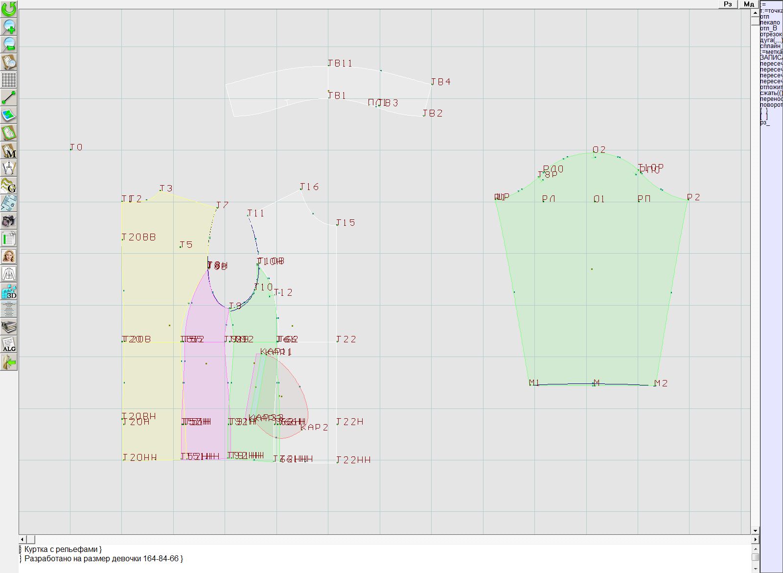Click the green spreadsheet table icon
The height and width of the screenshot is (573, 783).
point(9,239)
